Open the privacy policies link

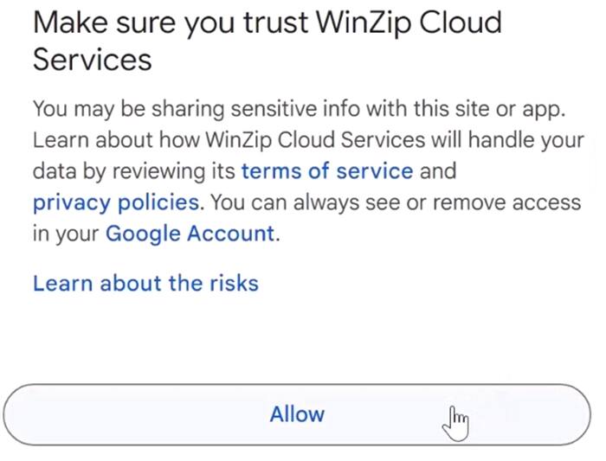(x=115, y=202)
